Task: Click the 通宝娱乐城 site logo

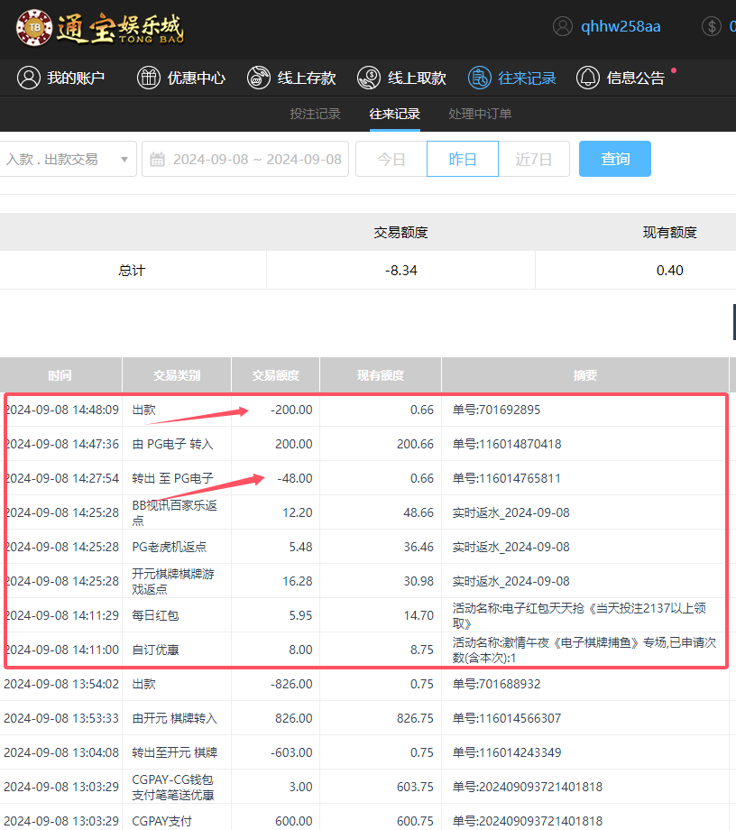Action: [x=99, y=28]
